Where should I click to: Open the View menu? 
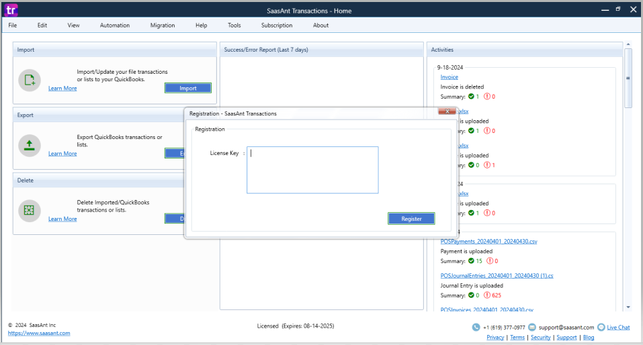click(73, 25)
